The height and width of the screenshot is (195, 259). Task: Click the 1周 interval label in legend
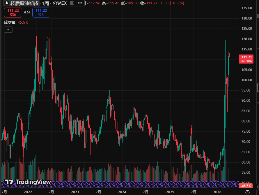[x=46, y=3]
